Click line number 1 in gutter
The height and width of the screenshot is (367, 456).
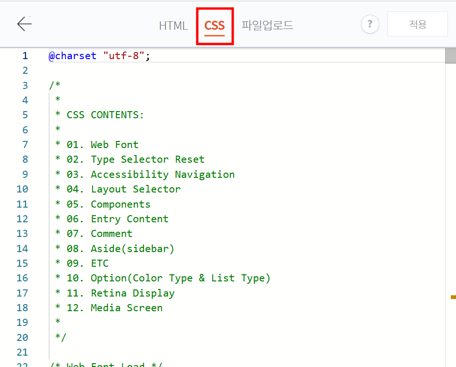(x=25, y=55)
